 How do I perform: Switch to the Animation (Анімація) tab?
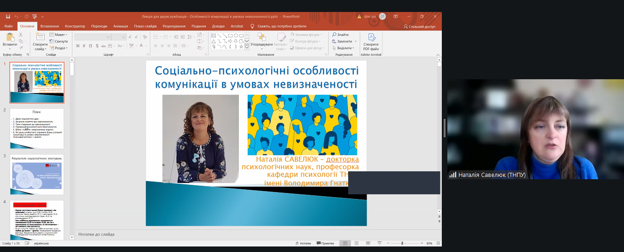[x=120, y=26]
